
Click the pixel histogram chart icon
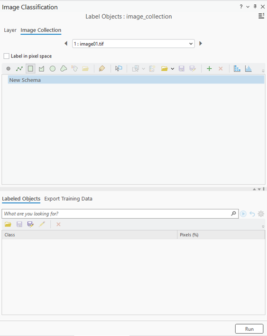[248, 68]
